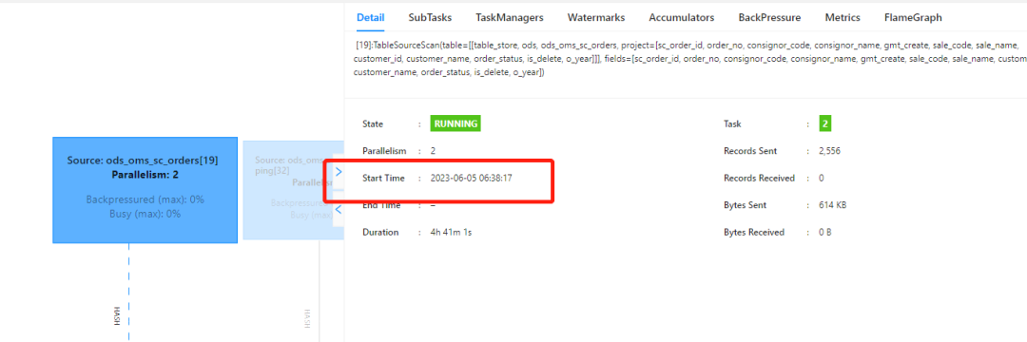The height and width of the screenshot is (342, 1027).
Task: Click the Duration value 4h 41m 1s
Action: (x=451, y=232)
